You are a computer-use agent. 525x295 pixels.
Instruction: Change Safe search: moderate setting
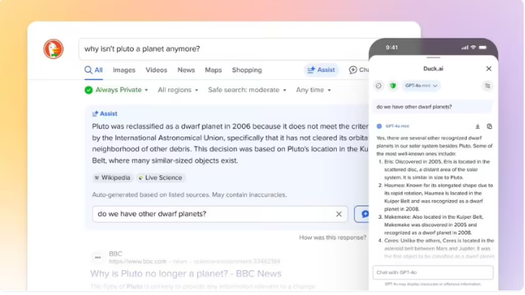(x=247, y=90)
